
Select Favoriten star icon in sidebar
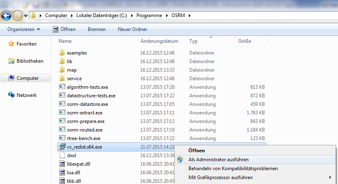coord(11,44)
